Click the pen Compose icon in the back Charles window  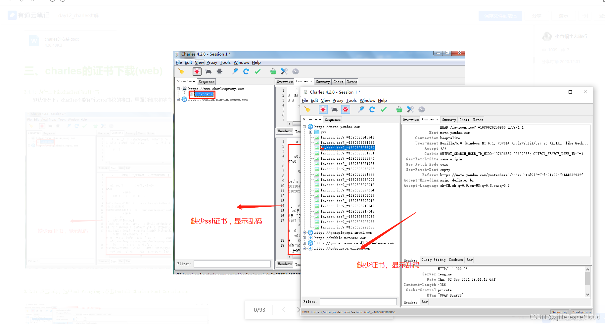tap(235, 71)
